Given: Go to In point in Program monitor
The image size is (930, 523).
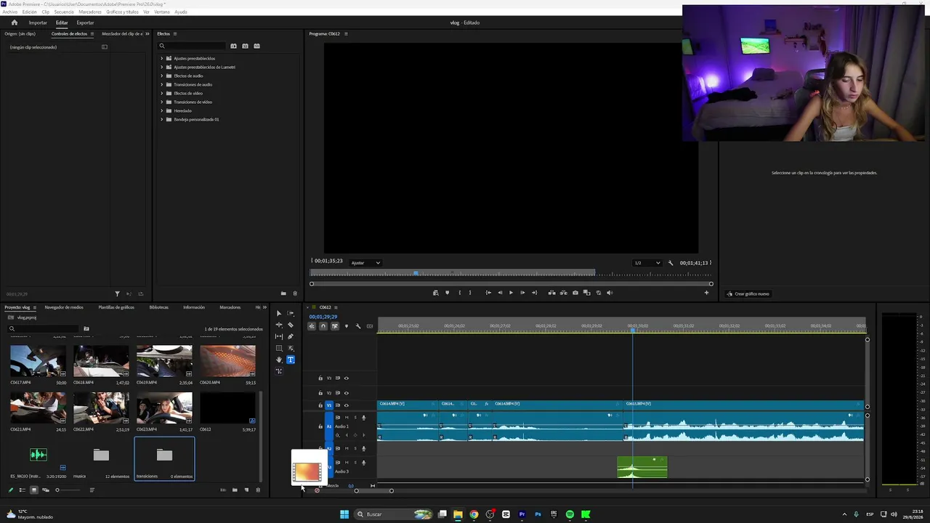Looking at the screenshot, I should point(488,293).
